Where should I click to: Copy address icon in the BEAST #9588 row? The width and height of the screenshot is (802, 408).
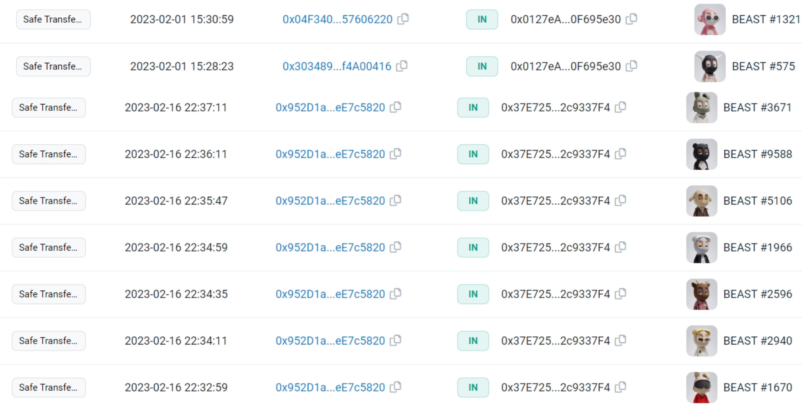click(620, 154)
